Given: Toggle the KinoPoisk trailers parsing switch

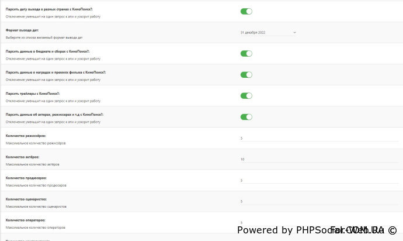Looking at the screenshot, I should [x=246, y=95].
